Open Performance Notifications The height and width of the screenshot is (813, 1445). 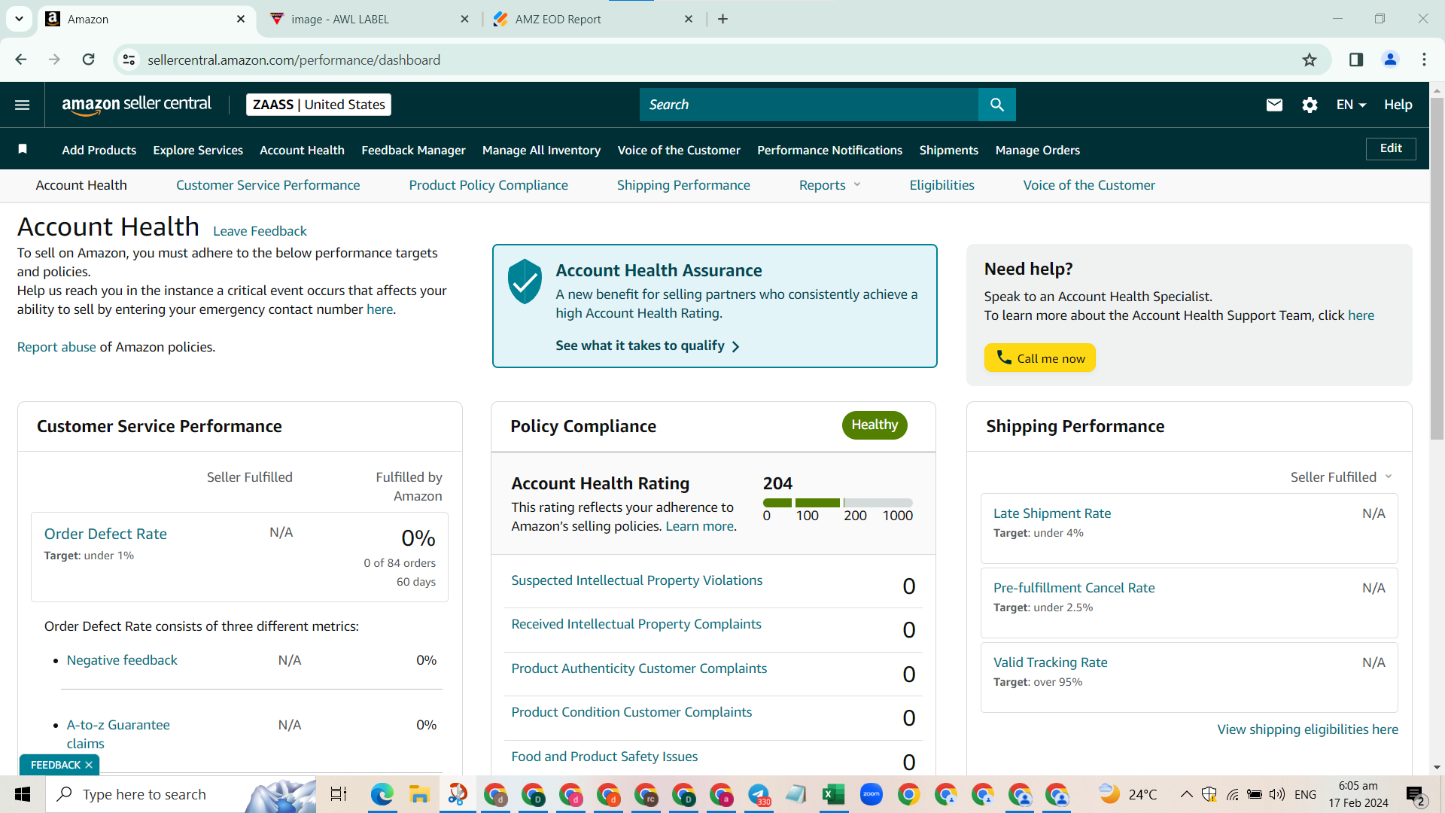[829, 150]
